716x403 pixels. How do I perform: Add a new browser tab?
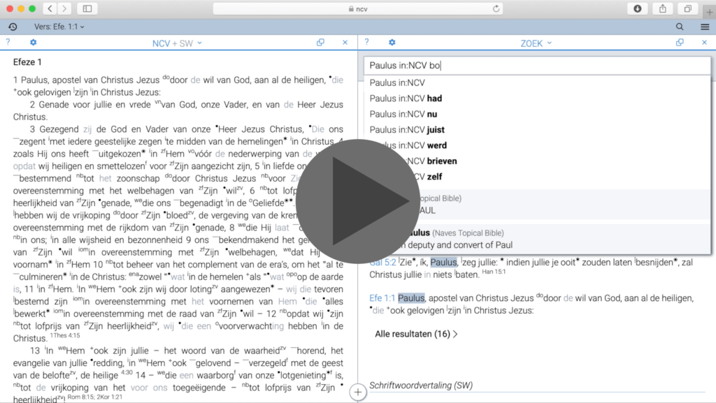tap(709, 12)
